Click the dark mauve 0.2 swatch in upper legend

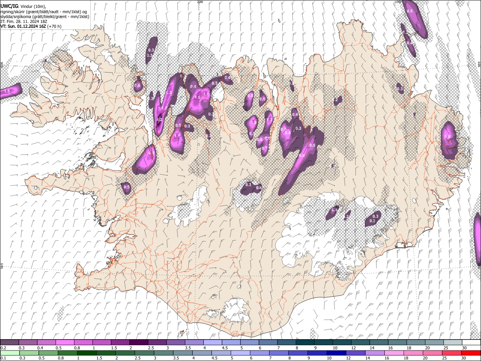(10, 342)
